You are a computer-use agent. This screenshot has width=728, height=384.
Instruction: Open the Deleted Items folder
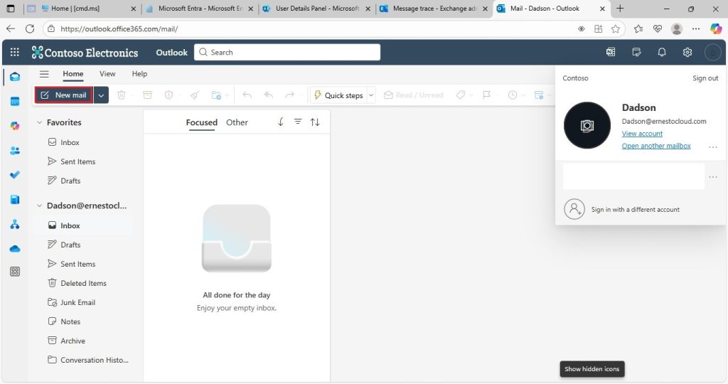pos(83,283)
